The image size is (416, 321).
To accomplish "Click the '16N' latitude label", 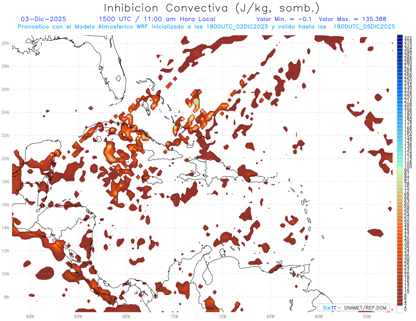I will click(6, 205).
